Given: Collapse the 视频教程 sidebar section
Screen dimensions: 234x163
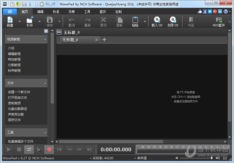Looking at the screenshot, I should click(45, 39).
